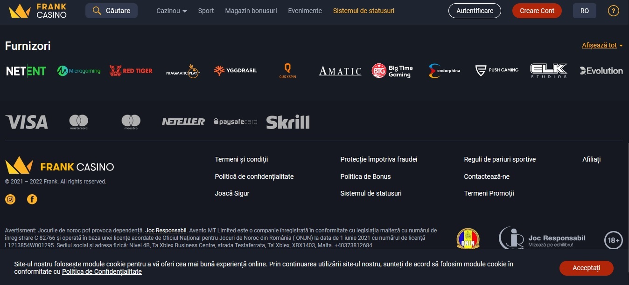The image size is (629, 285).
Task: Open the Termeni și condiții footer link
Action: (x=241, y=159)
